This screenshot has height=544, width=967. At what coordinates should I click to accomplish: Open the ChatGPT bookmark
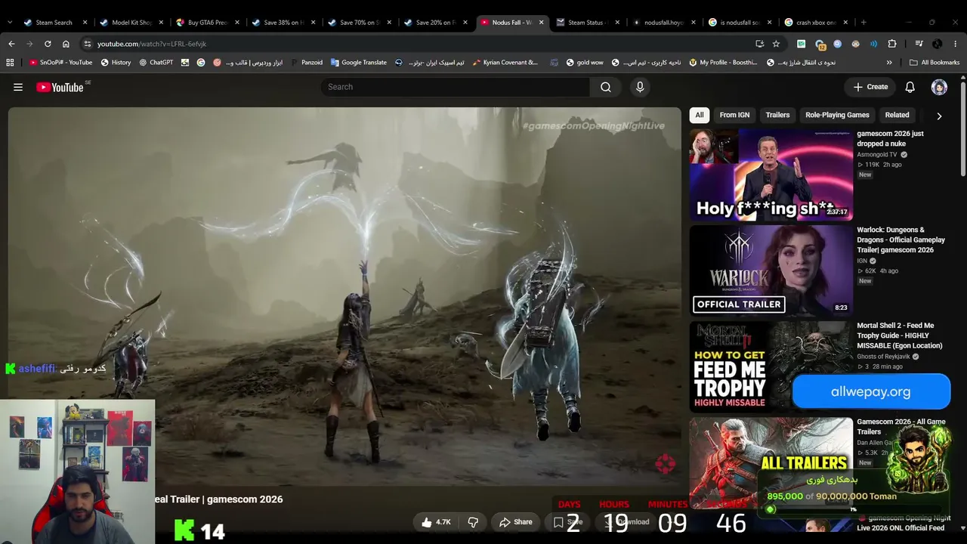(x=156, y=63)
